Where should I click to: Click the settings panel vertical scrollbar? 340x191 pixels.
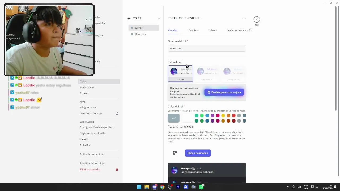coord(336,58)
